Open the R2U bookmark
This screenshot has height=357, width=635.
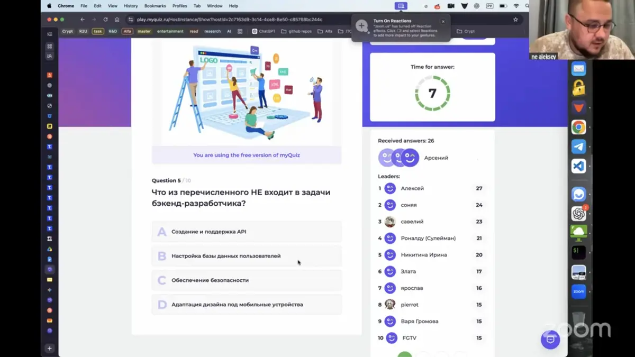[83, 31]
